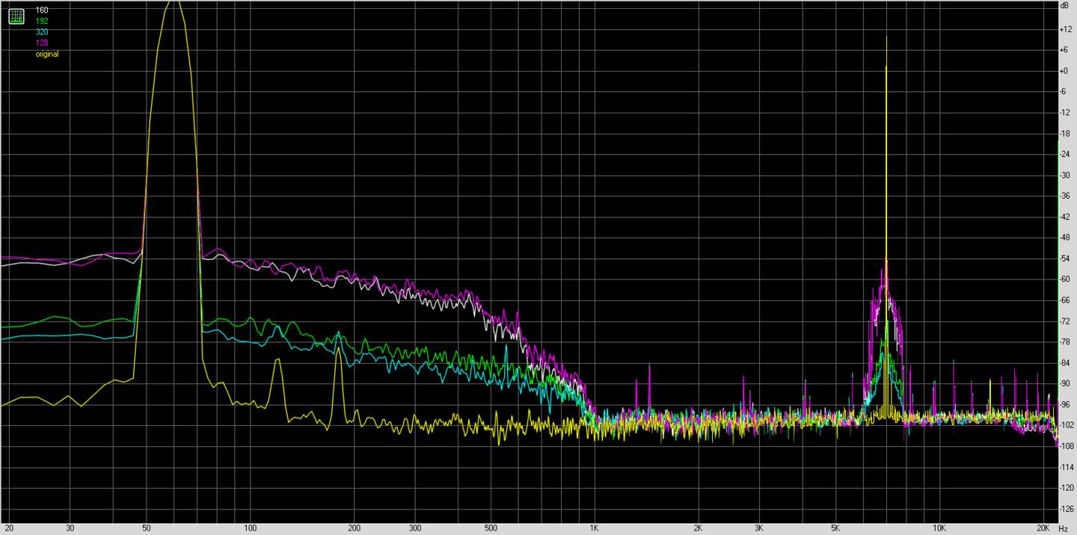This screenshot has width=1077, height=535.
Task: Select the white "160" trace in the legend
Action: point(42,10)
